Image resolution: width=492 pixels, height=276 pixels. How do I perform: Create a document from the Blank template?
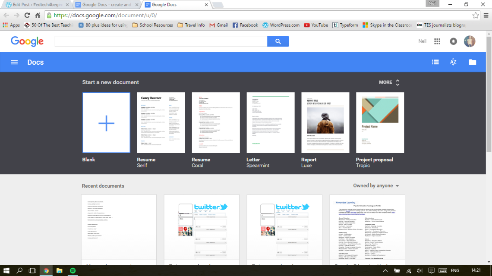106,122
